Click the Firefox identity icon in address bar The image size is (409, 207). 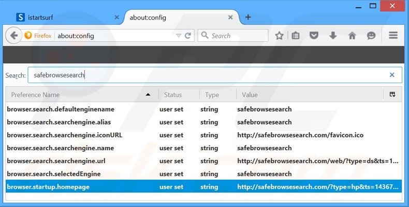tap(28, 36)
